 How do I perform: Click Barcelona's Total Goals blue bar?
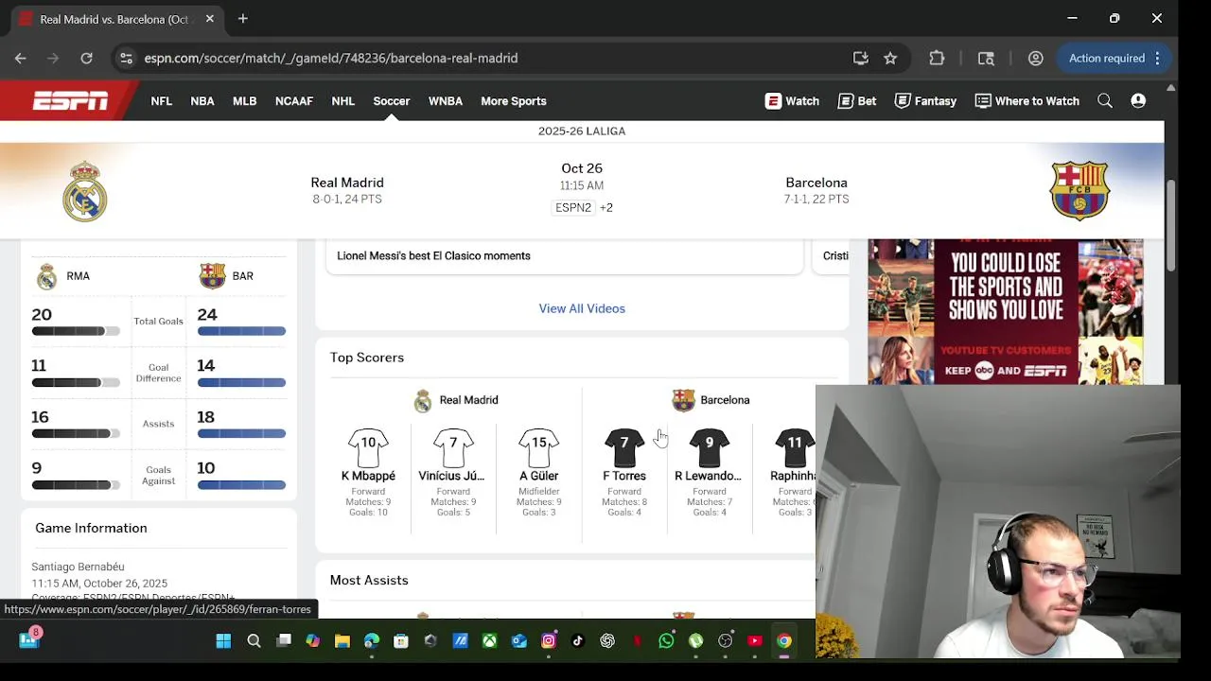point(241,331)
